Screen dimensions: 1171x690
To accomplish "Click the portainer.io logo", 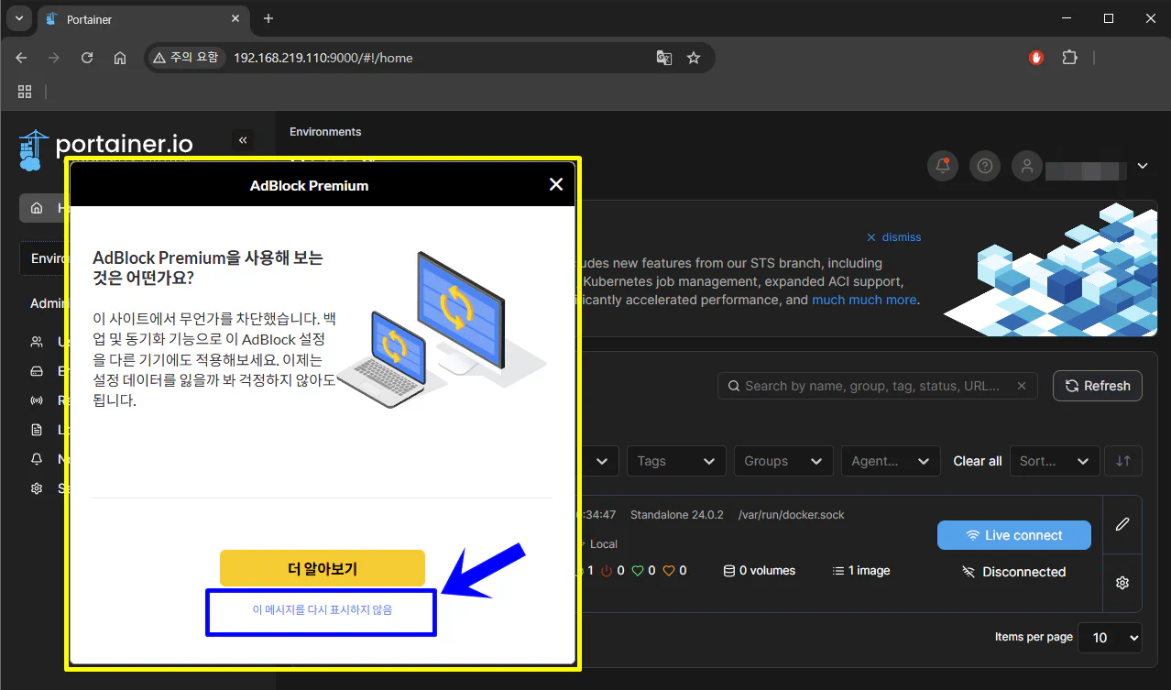I will (105, 148).
